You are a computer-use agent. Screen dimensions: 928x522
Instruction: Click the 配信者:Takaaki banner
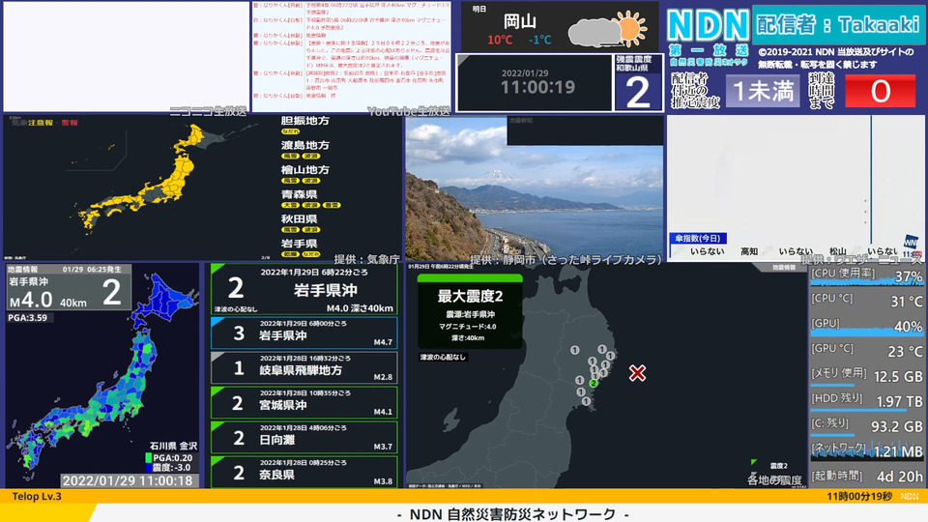tap(838, 24)
